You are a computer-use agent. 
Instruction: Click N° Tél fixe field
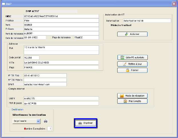click(45, 75)
